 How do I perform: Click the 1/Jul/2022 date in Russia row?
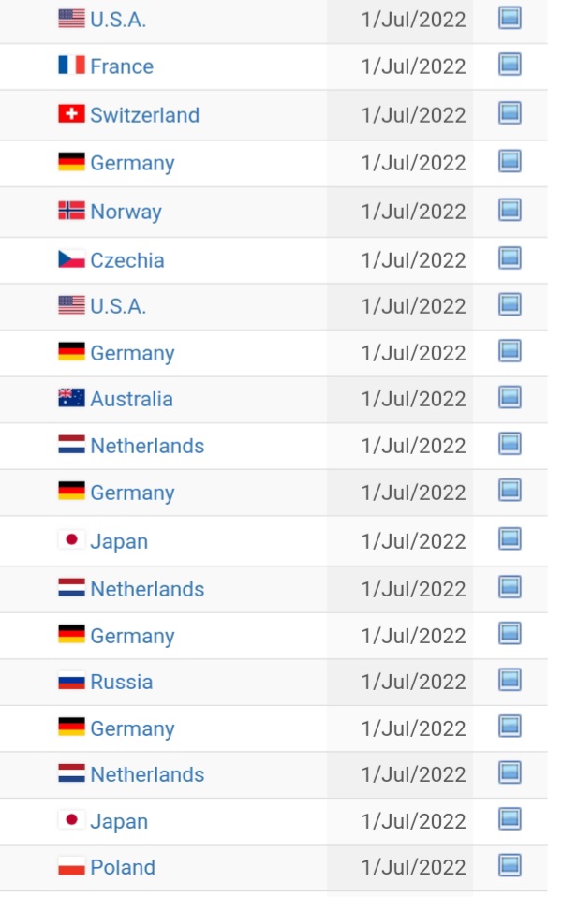tap(414, 682)
